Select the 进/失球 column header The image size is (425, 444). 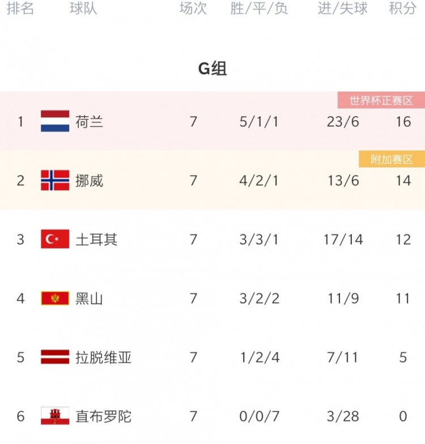pyautogui.click(x=342, y=8)
